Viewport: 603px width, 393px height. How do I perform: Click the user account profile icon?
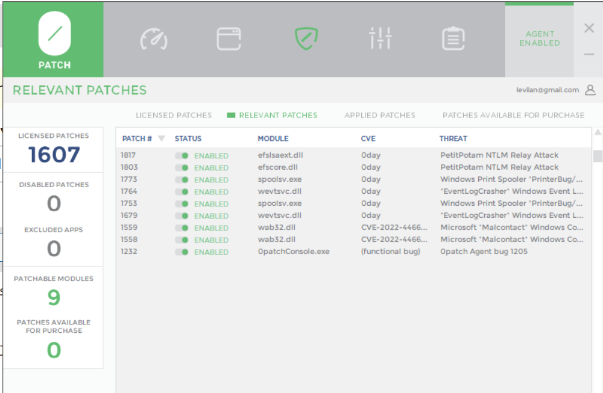point(590,90)
